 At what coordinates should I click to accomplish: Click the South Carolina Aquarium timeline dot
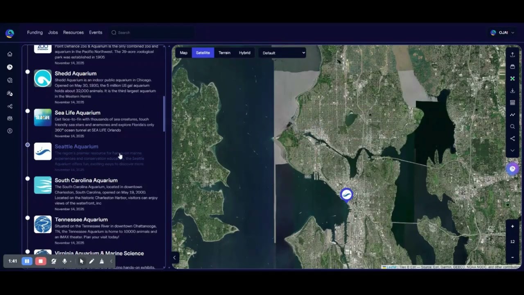point(27,179)
